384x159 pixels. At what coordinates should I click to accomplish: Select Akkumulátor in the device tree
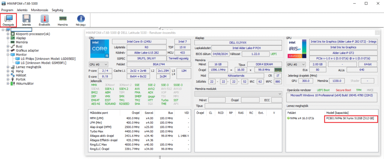click(x=25, y=83)
